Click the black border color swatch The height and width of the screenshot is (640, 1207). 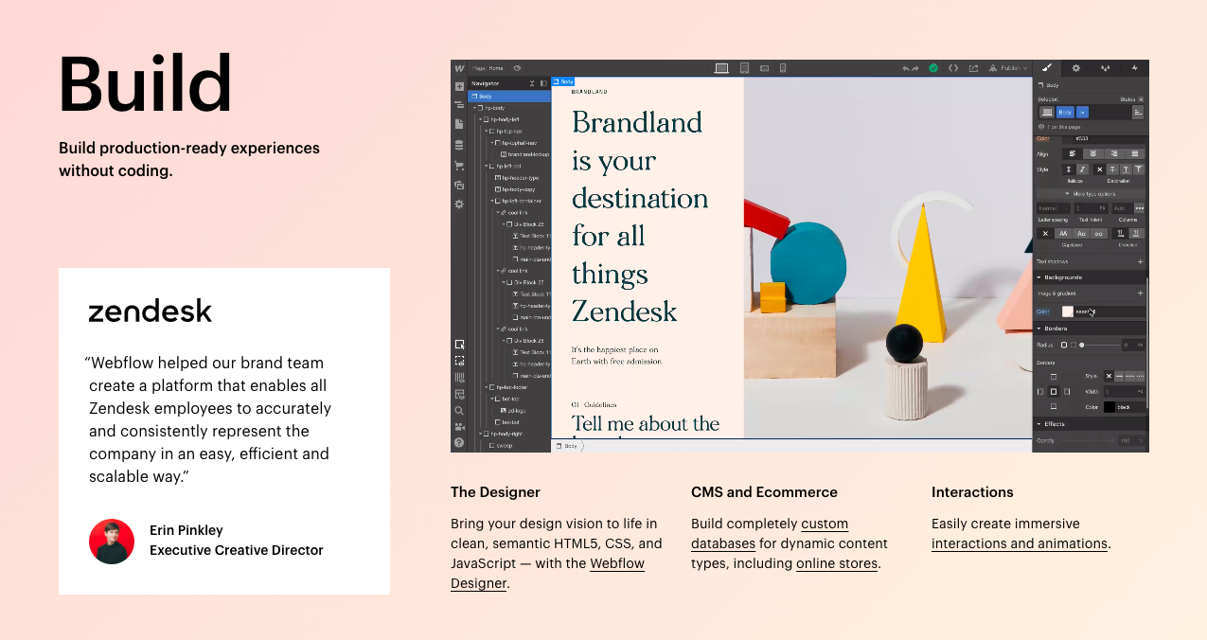pos(1109,407)
